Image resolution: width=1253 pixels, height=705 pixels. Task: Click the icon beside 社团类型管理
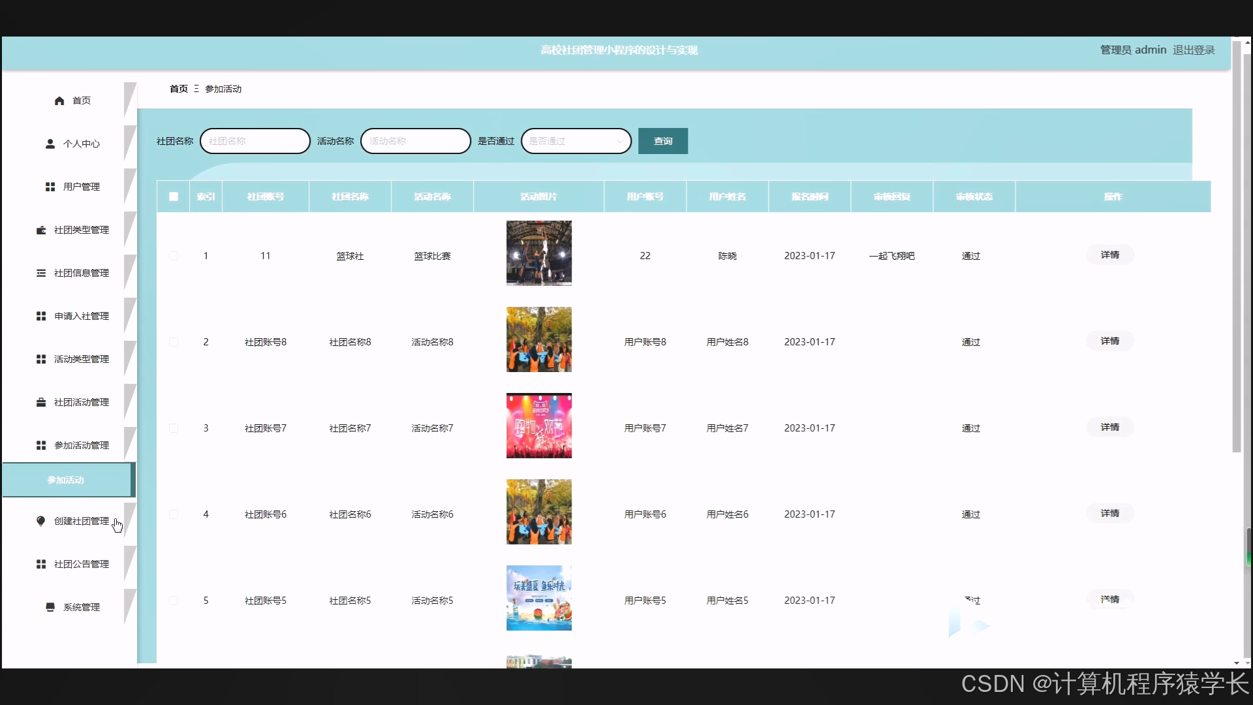(x=41, y=230)
